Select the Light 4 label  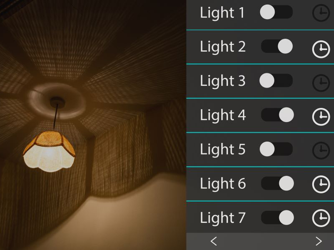point(223,115)
